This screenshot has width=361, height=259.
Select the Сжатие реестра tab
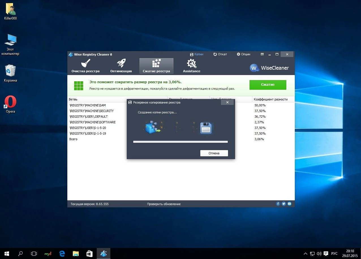[156, 66]
